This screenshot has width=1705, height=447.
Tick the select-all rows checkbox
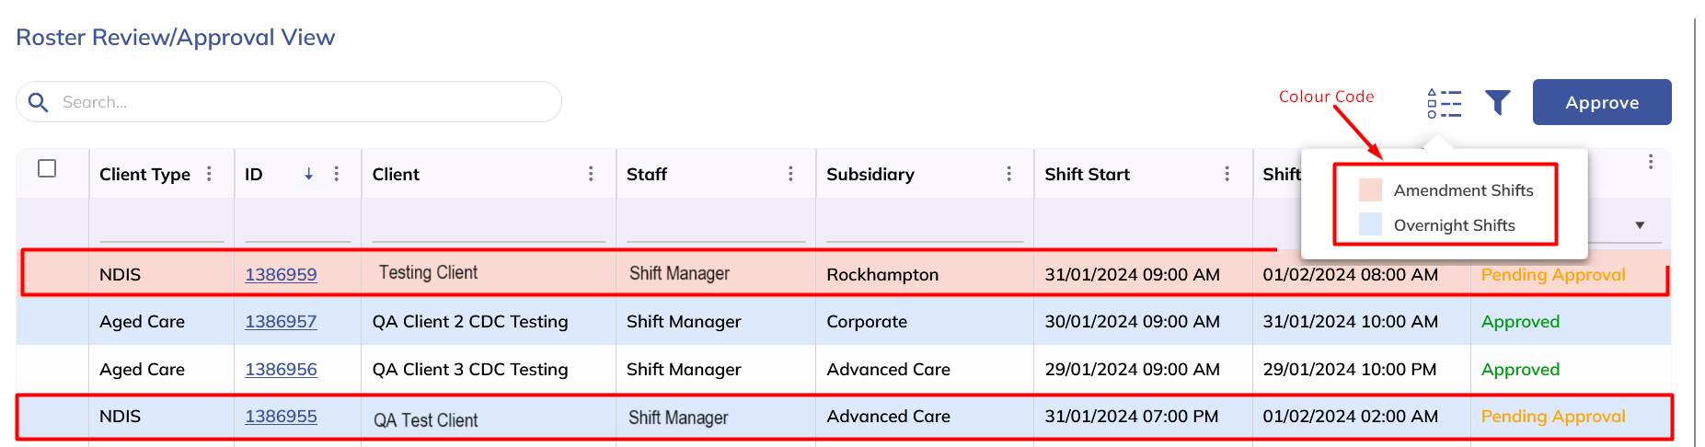pyautogui.click(x=47, y=168)
